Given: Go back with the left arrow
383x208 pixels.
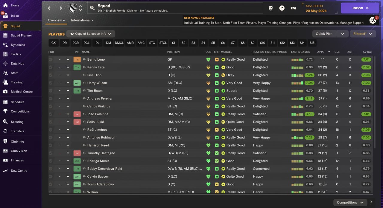Looking at the screenshot, I should pyautogui.click(x=49, y=8).
